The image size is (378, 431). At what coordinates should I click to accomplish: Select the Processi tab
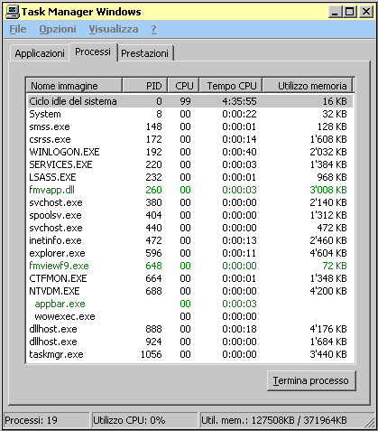coord(93,52)
